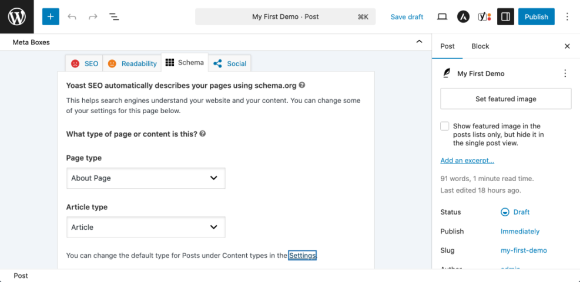Open the Astra settings icon
The width and height of the screenshot is (580, 282).
[x=463, y=16]
